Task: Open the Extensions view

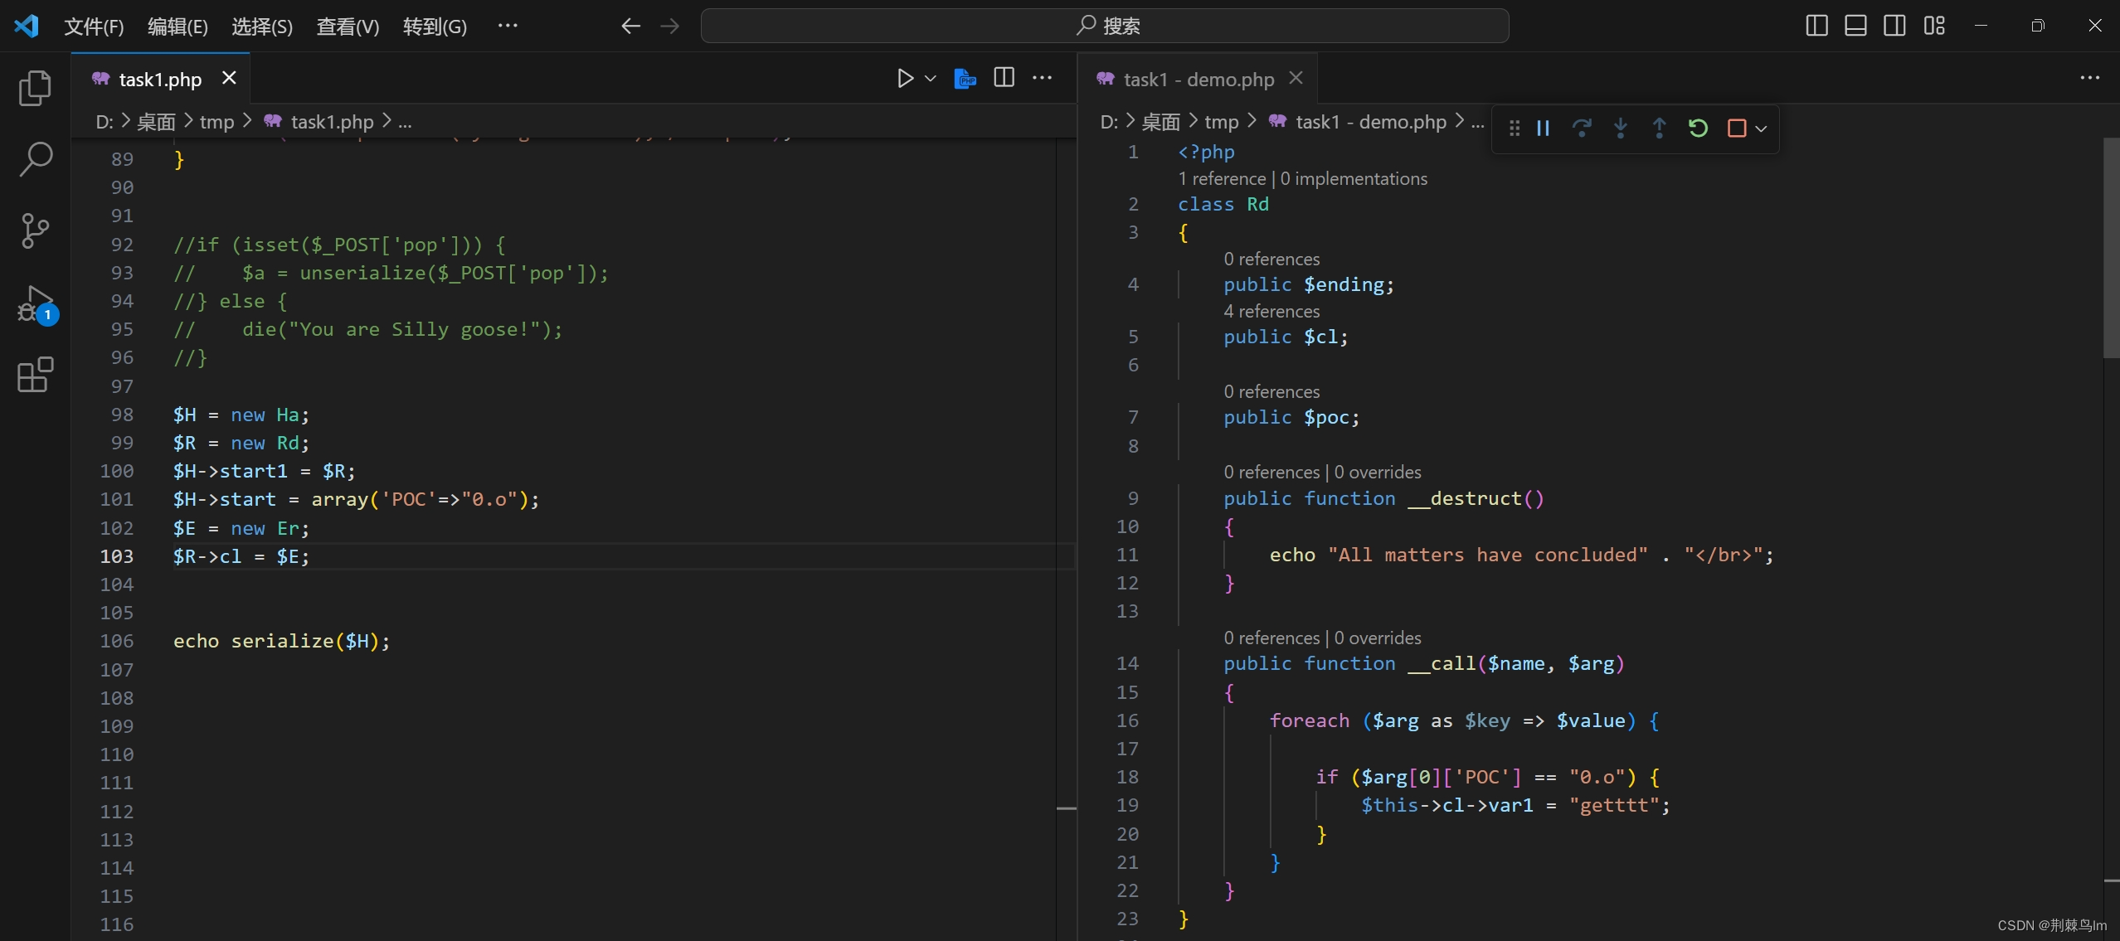Action: 35,375
